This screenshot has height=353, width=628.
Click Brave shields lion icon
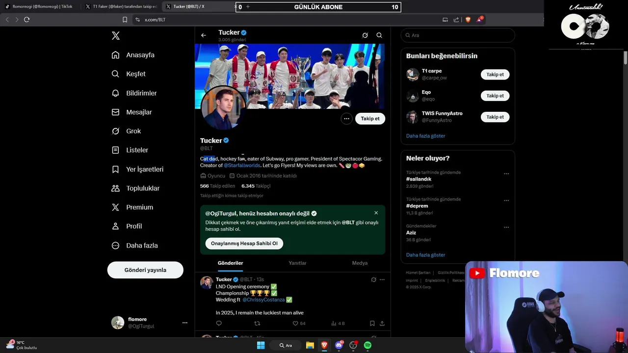[468, 20]
